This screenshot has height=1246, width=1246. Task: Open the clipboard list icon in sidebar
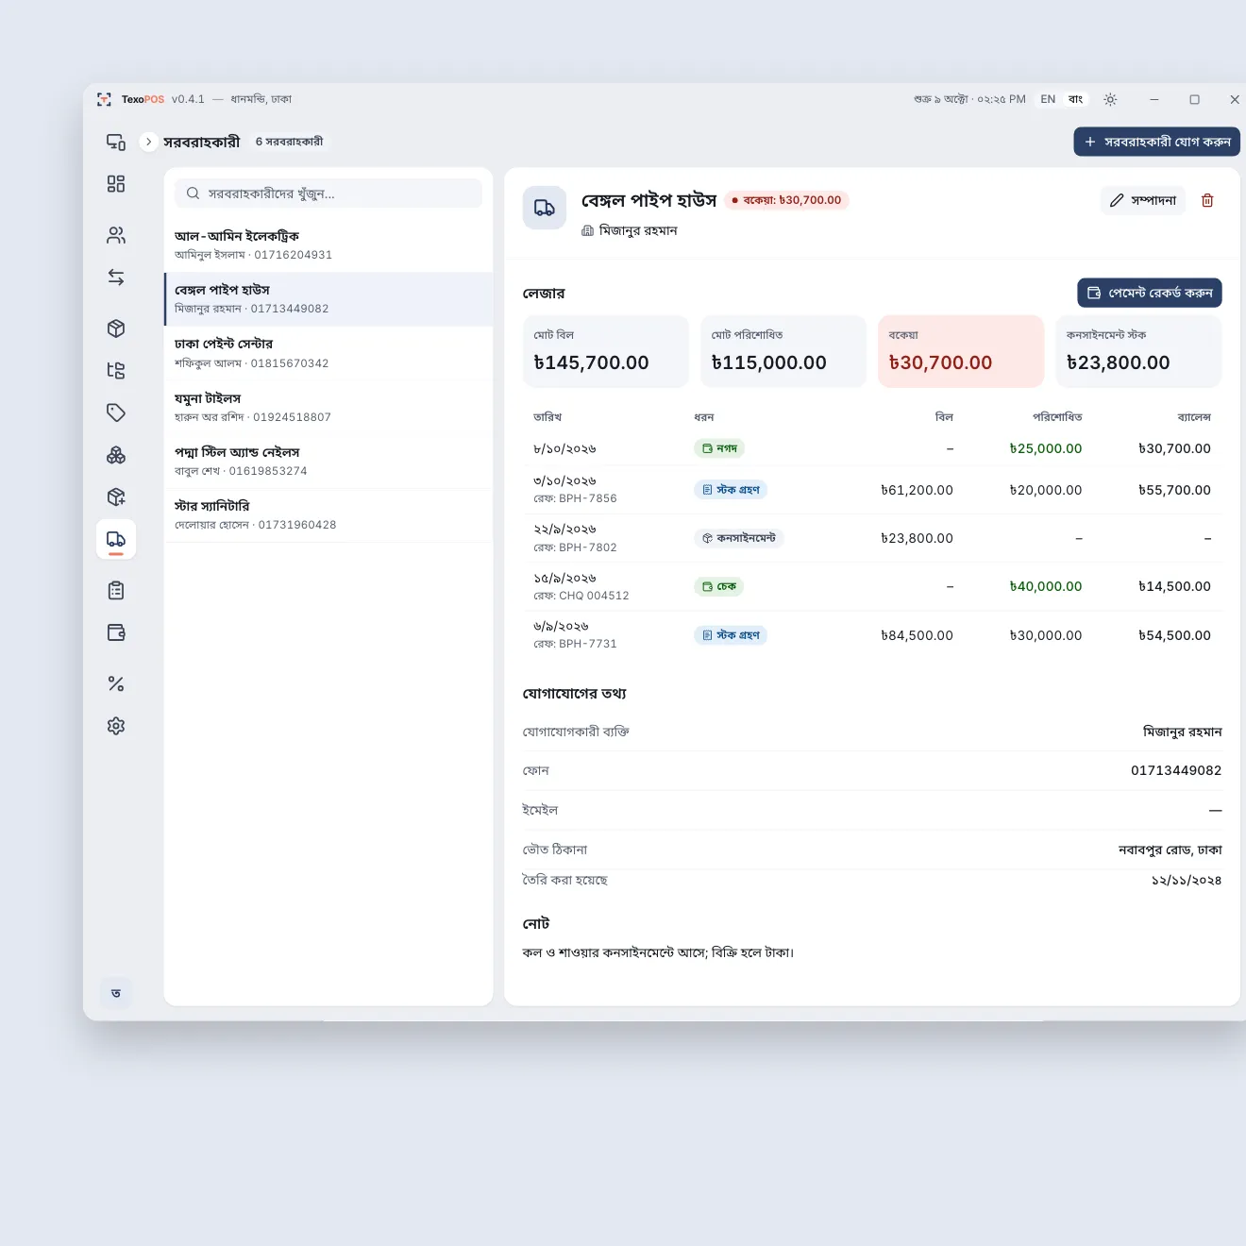116,591
